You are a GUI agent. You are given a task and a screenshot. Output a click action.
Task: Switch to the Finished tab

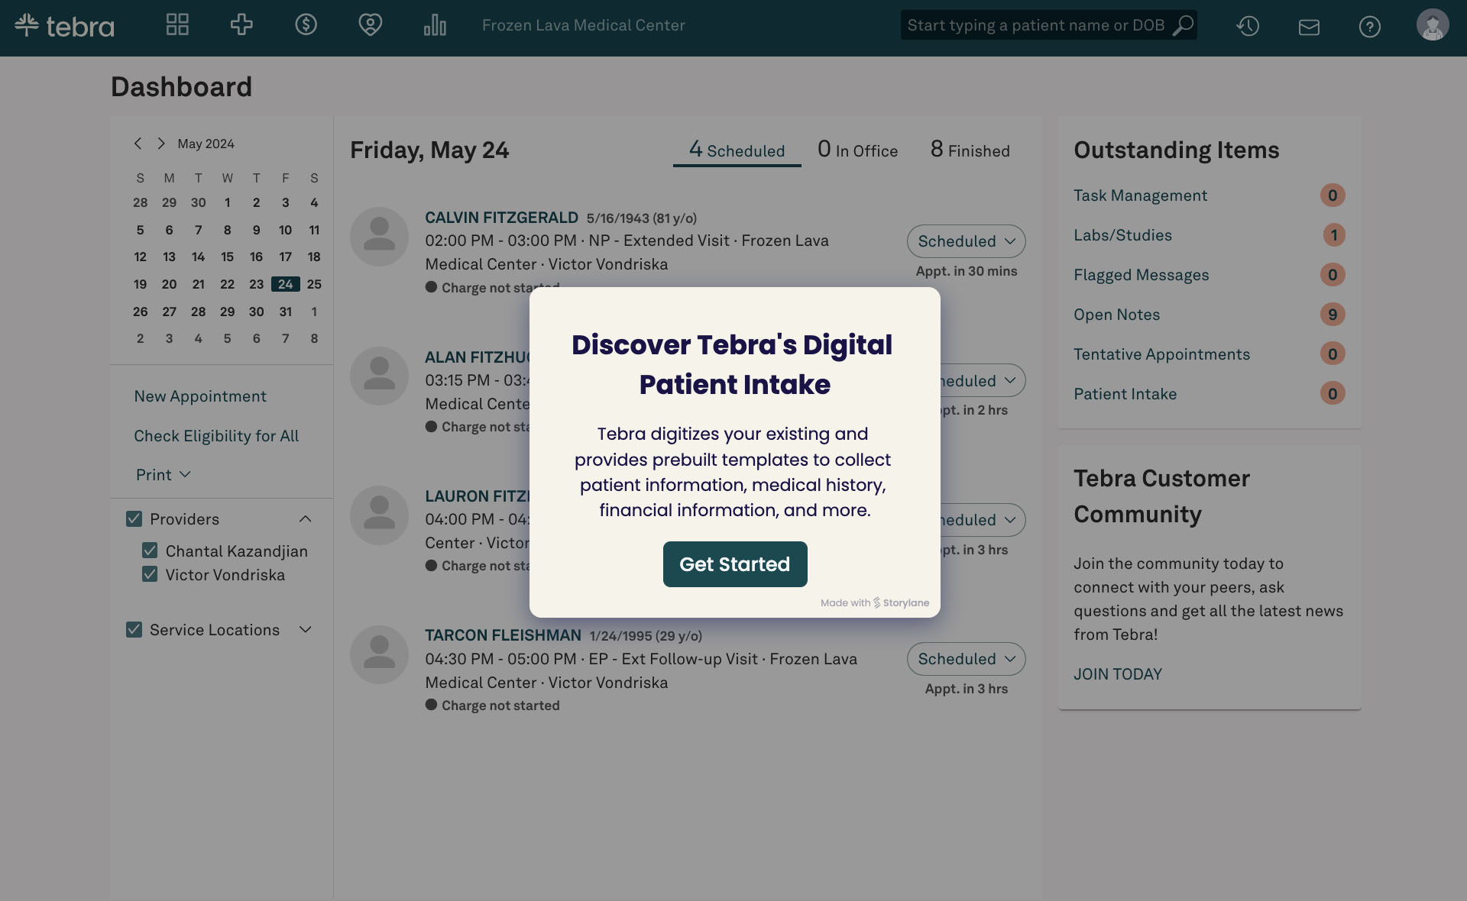(970, 150)
